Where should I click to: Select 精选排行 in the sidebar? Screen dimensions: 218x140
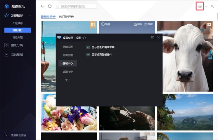click(17, 30)
